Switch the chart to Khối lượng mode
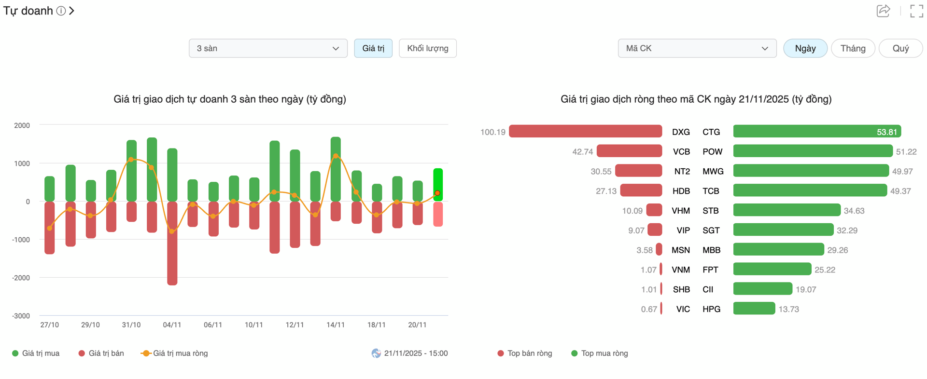This screenshot has width=927, height=379. (x=427, y=48)
